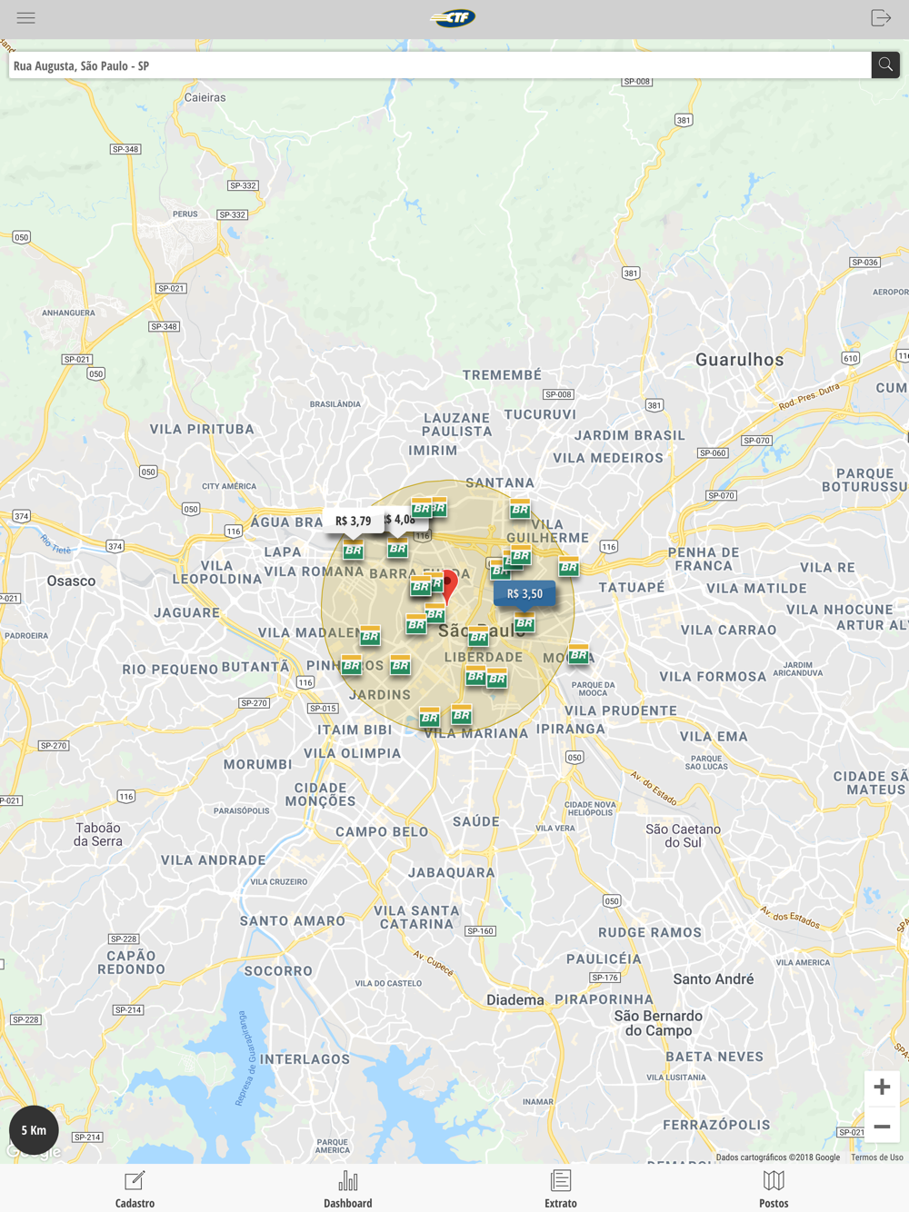This screenshot has height=1212, width=909.
Task: Click the Jabaquara neighborhood label
Action: tap(452, 872)
